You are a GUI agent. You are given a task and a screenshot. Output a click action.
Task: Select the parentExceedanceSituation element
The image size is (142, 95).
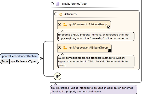(x=19, y=56)
